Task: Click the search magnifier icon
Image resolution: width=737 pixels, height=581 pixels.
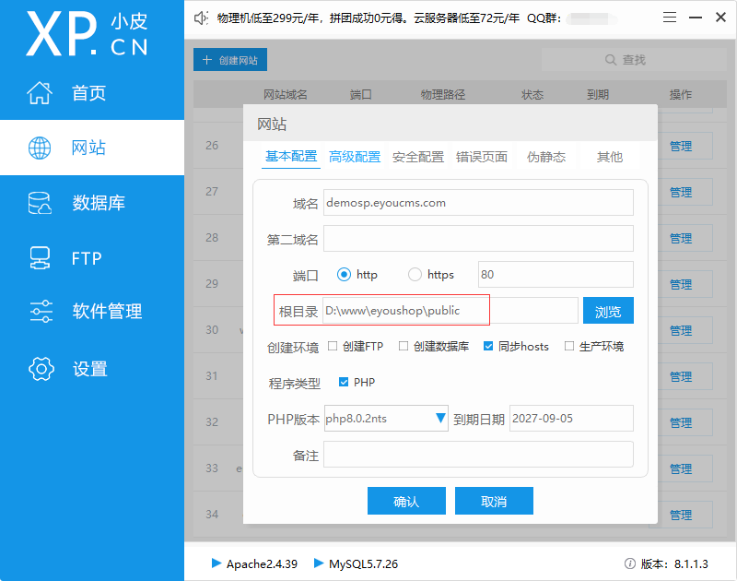Action: (x=610, y=60)
